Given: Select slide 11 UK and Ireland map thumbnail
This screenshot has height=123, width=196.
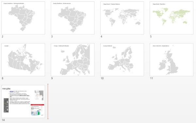Looking at the screenshot, I should click(x=171, y=60).
